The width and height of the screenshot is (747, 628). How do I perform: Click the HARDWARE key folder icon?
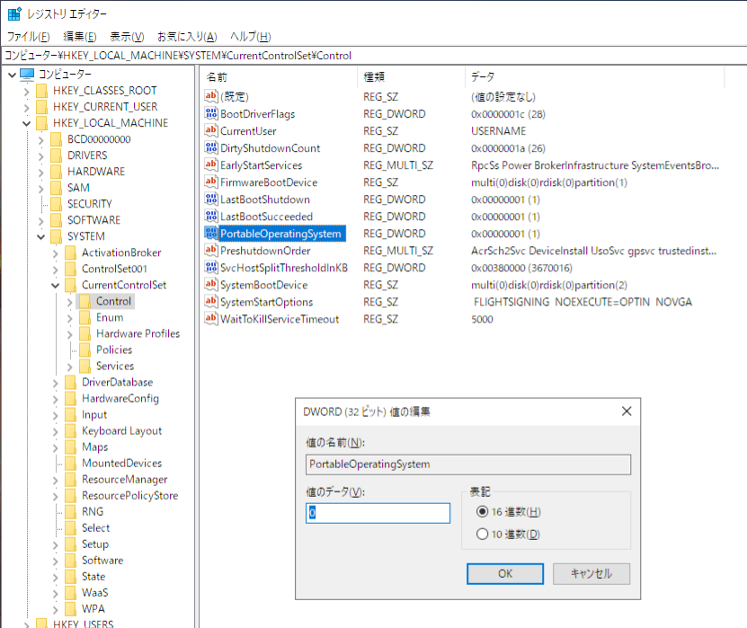point(57,172)
